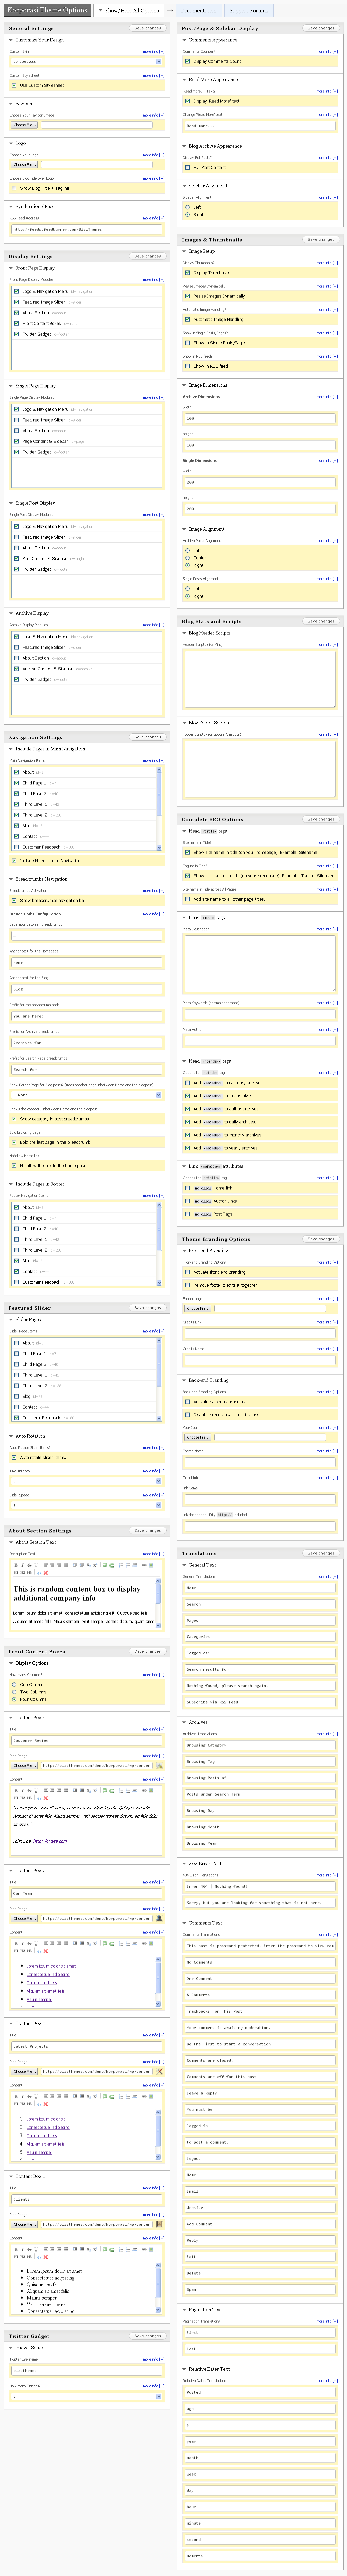
Task: Open the Support Forums tab
Action: point(248,10)
